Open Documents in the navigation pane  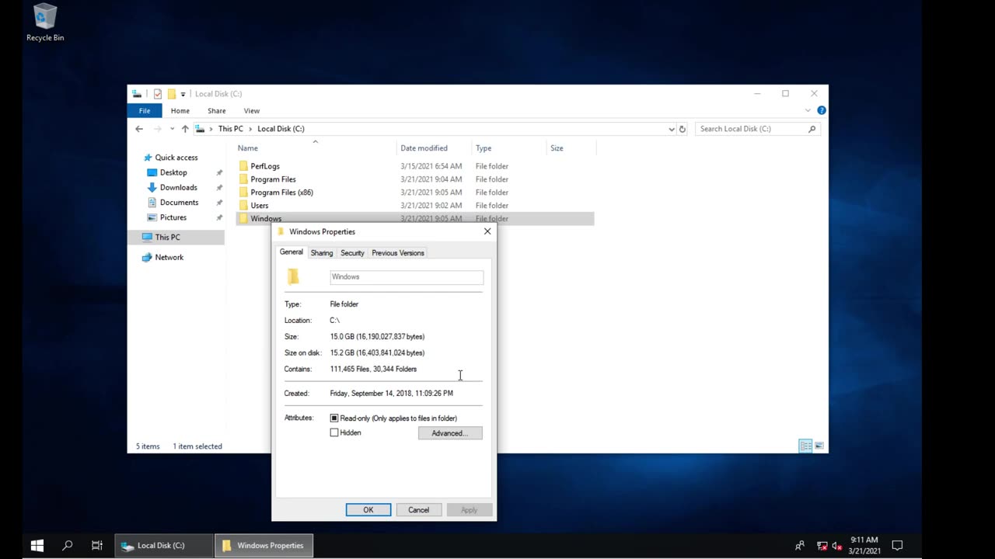click(x=179, y=203)
